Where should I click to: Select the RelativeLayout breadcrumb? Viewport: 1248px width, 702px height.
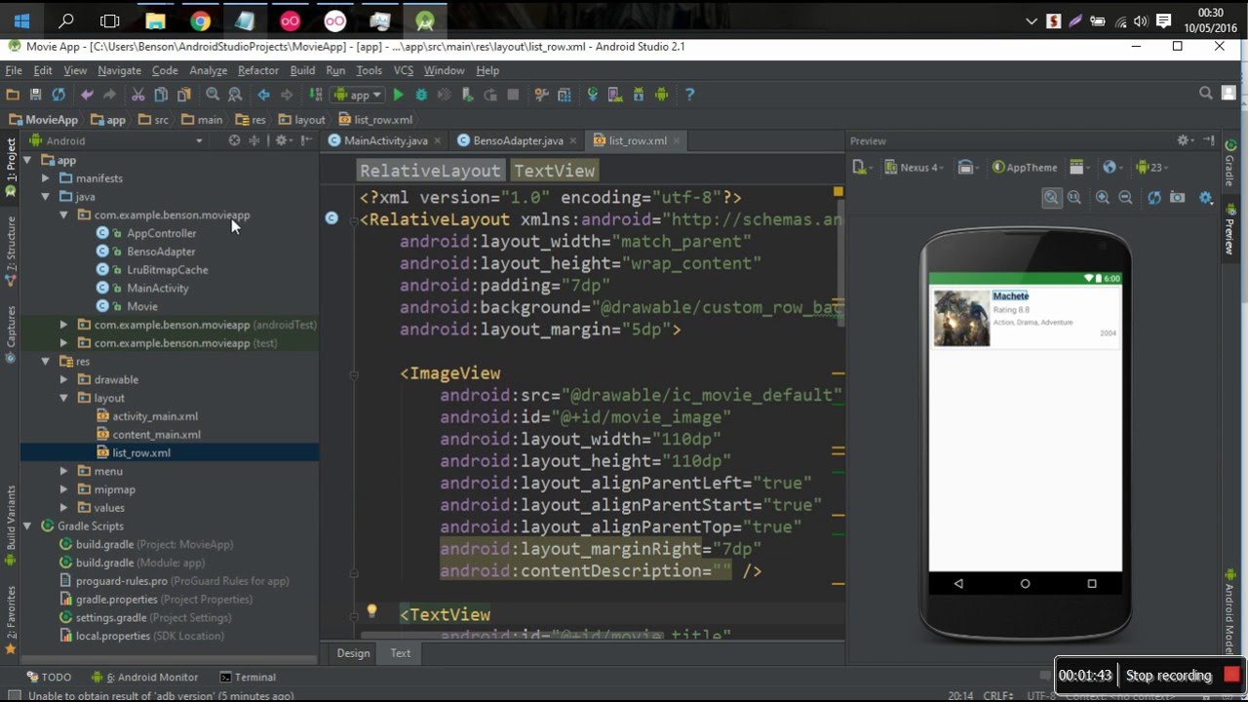(x=430, y=171)
